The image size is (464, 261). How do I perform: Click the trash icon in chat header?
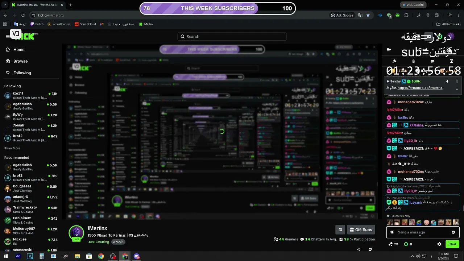pos(413,61)
